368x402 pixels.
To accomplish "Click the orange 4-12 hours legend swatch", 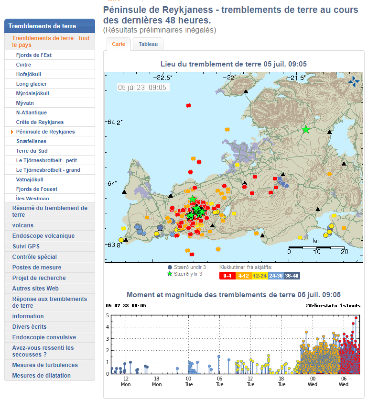I will point(243,276).
